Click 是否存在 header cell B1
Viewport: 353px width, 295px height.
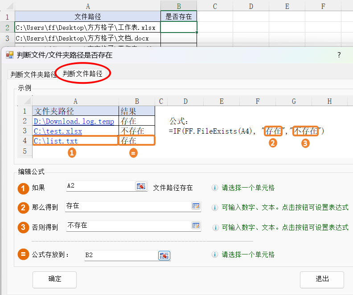(x=179, y=17)
